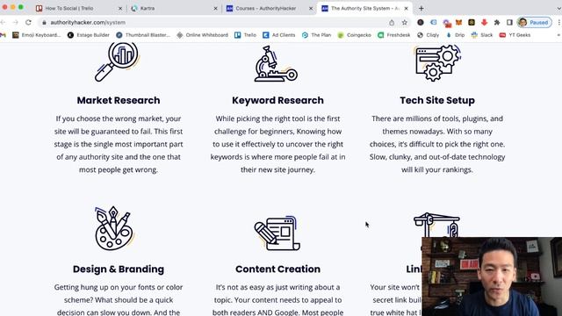Viewport: 562px width, 316px height.
Task: Click the Content Creation heading
Action: 277,269
